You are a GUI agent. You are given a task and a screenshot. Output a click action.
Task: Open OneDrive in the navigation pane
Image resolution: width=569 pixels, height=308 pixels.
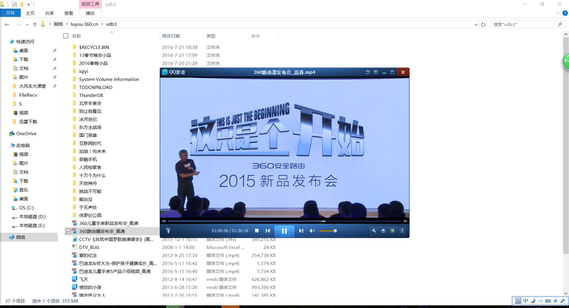point(26,133)
